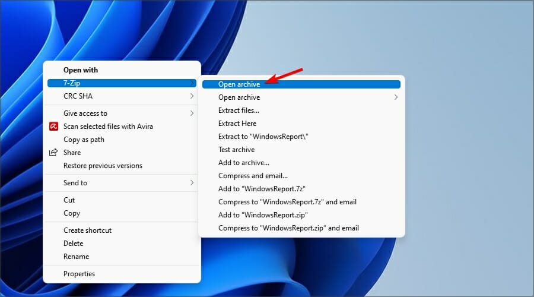Screen dimensions: 534x297
Task: Open the 'Open with' menu entry
Action: click(122, 70)
